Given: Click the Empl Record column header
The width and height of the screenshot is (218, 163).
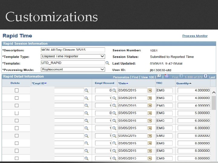Looking at the screenshot, I should [104, 83].
